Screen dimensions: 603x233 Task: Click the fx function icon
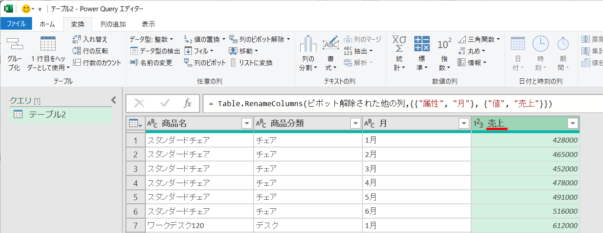[188, 103]
